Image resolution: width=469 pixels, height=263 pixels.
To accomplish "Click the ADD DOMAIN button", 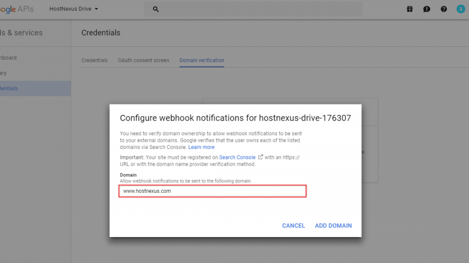I will click(333, 226).
